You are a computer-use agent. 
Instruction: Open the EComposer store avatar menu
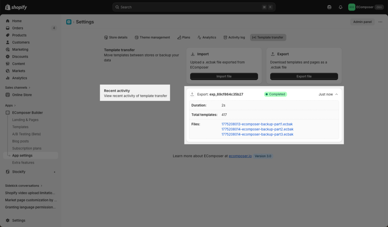point(352,7)
